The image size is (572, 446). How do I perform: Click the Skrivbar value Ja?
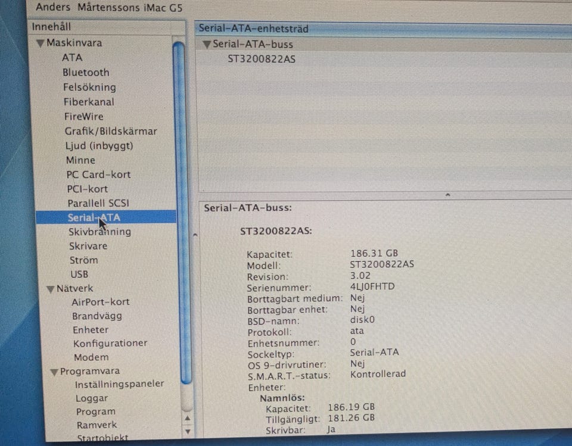point(331,429)
